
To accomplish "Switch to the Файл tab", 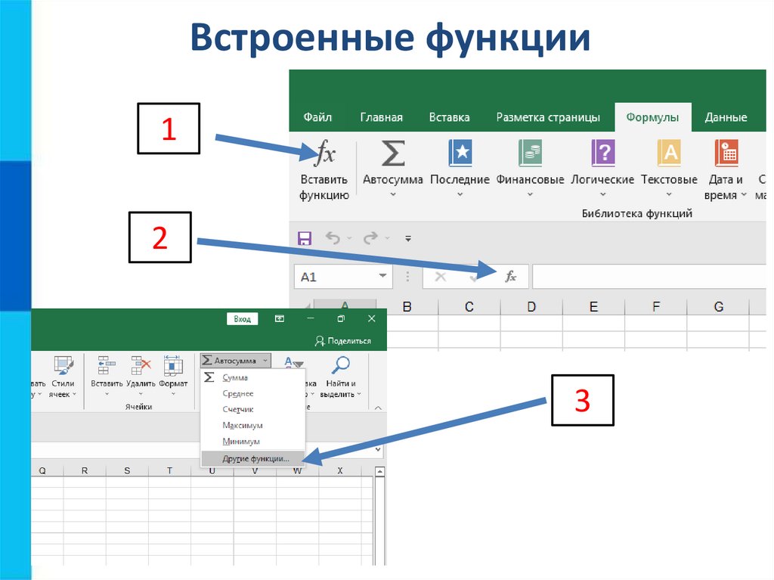I will point(317,117).
